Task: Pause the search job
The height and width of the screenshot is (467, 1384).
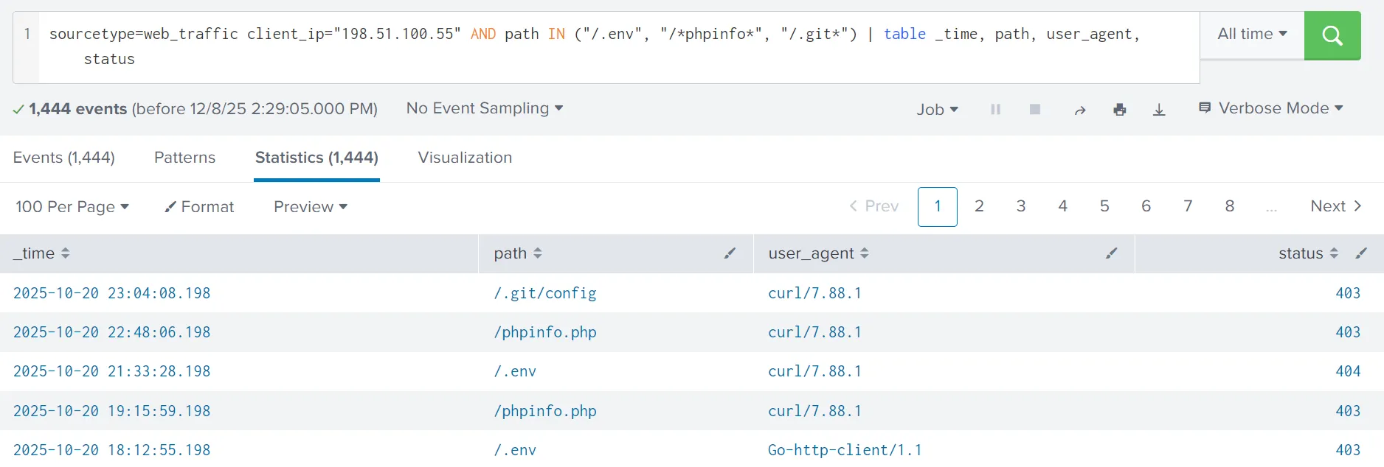Action: (x=995, y=109)
